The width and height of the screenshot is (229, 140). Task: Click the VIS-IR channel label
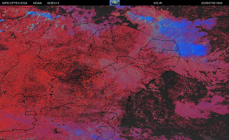click(x=158, y=3)
